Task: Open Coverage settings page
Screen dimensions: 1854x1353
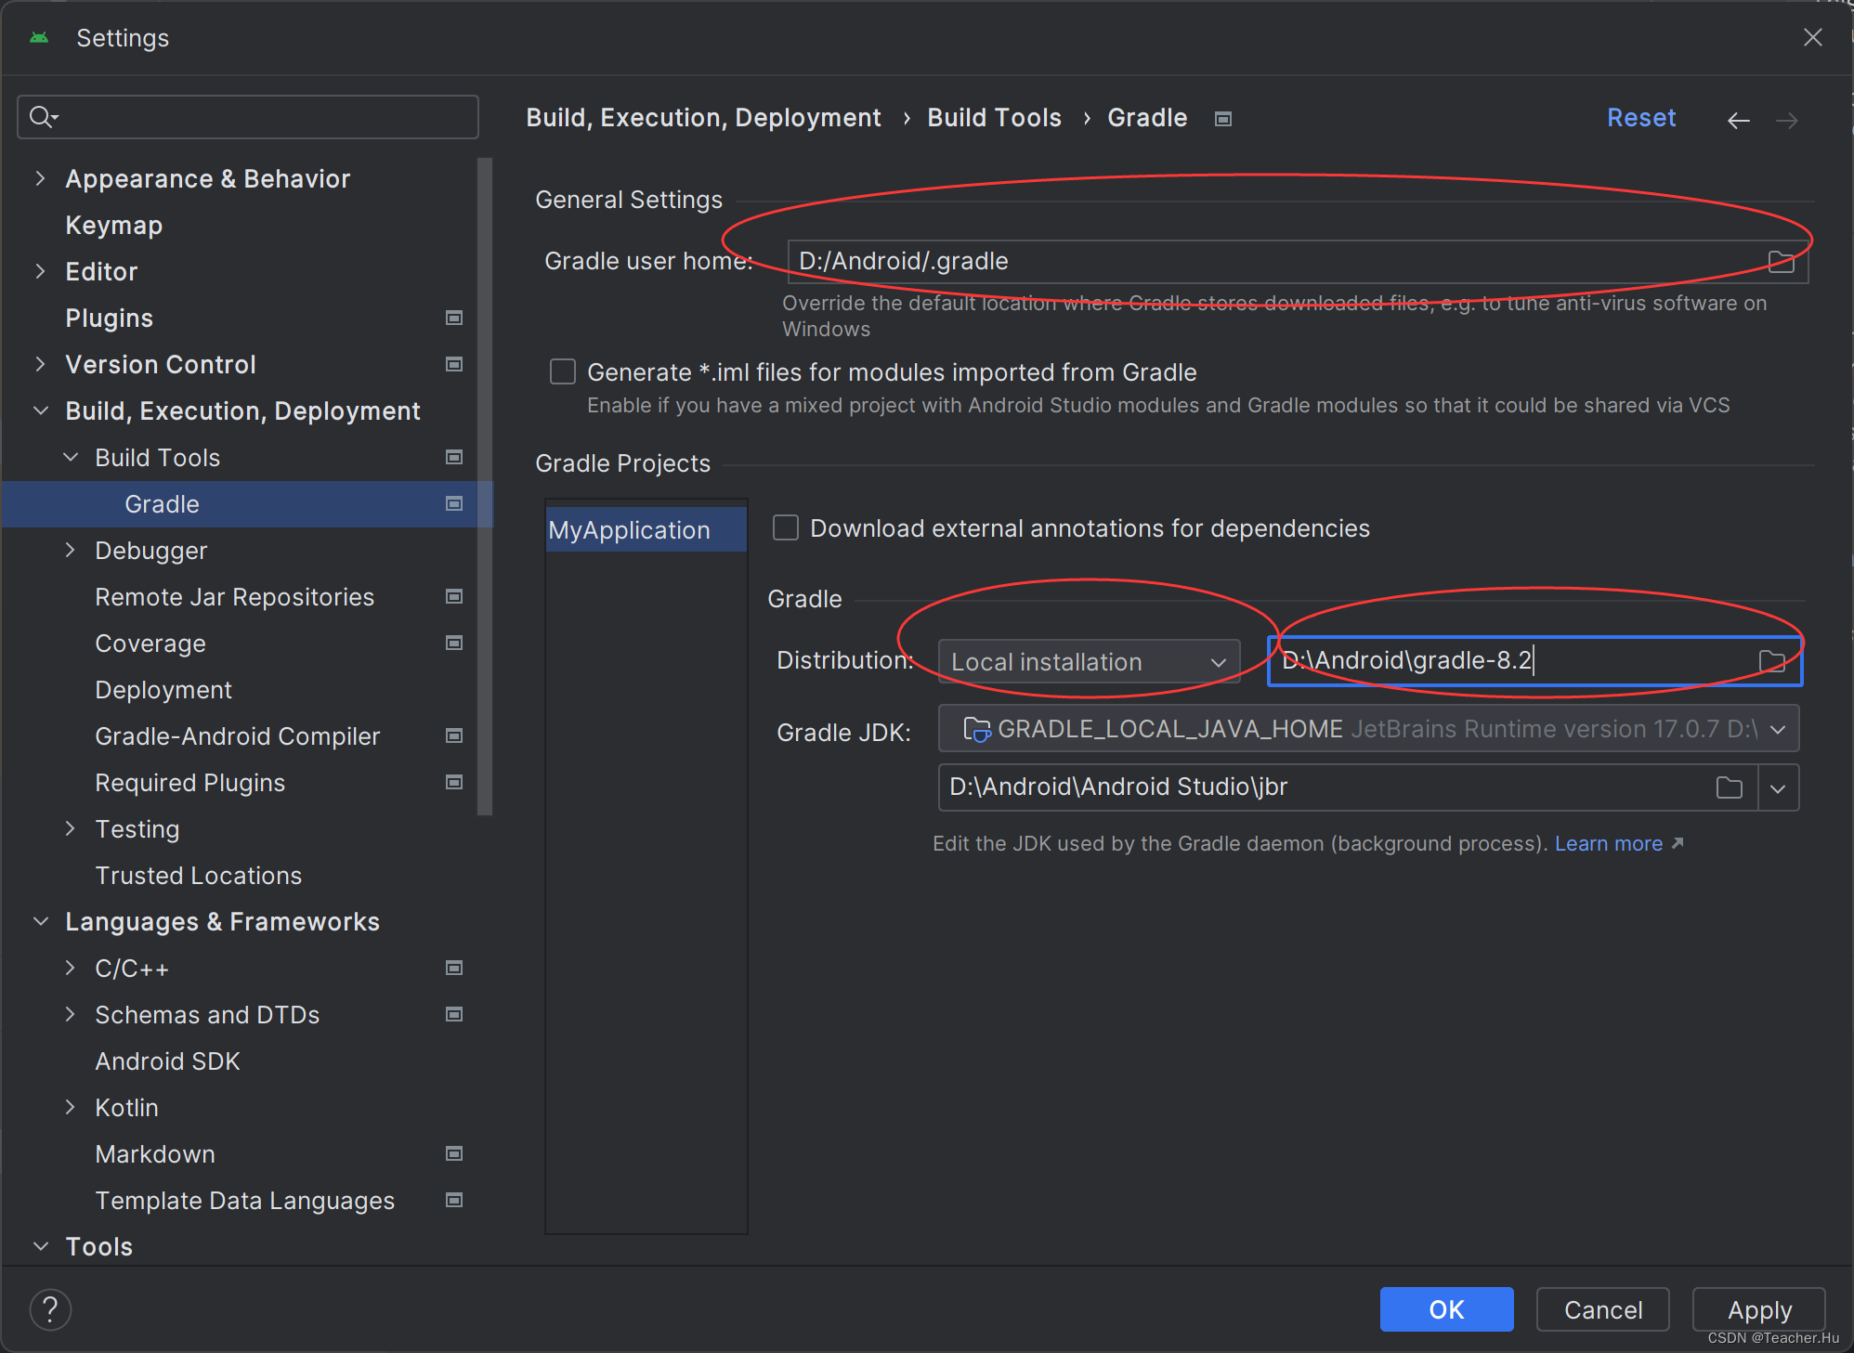Action: [150, 644]
